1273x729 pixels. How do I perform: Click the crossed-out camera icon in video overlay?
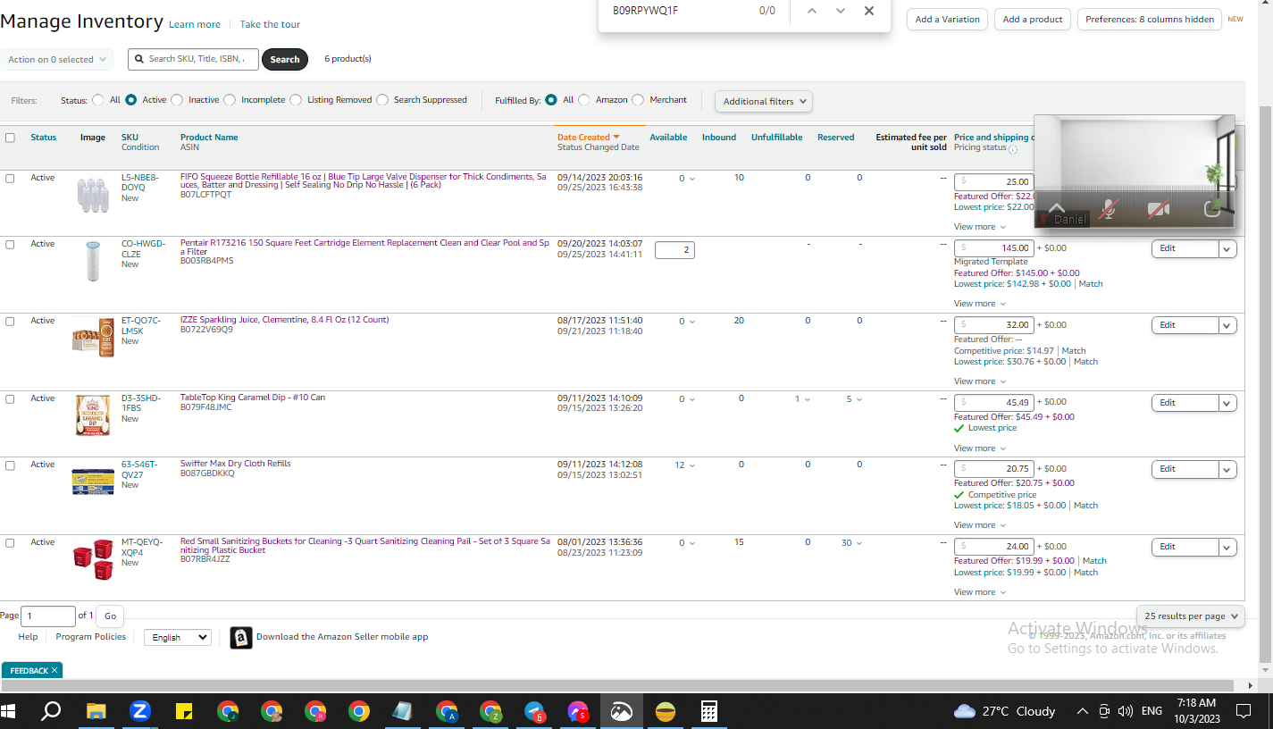pos(1159,209)
